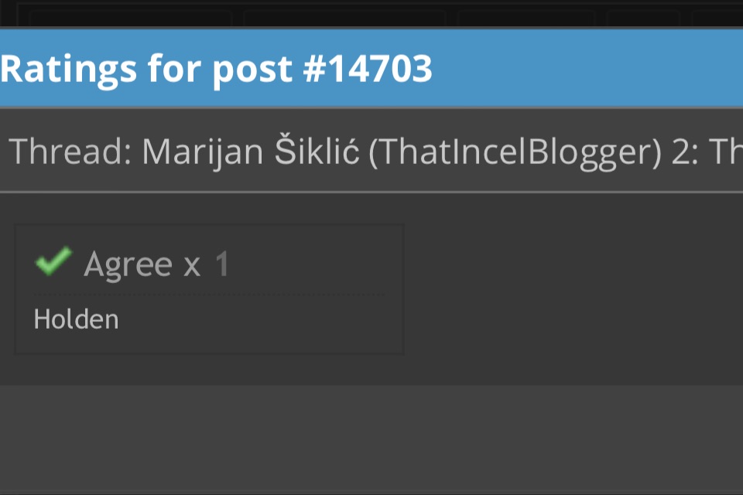This screenshot has height=495, width=743.
Task: Click the word 'Agree' beside the checkmark
Action: pos(128,265)
